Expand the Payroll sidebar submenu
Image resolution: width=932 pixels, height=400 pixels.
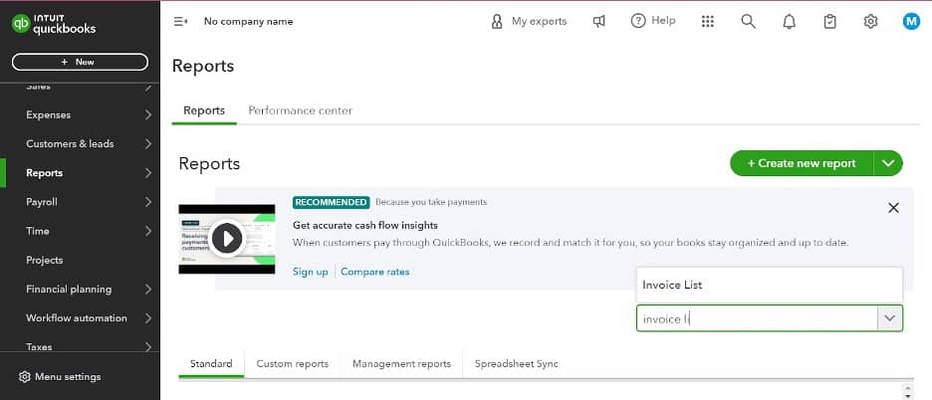147,202
